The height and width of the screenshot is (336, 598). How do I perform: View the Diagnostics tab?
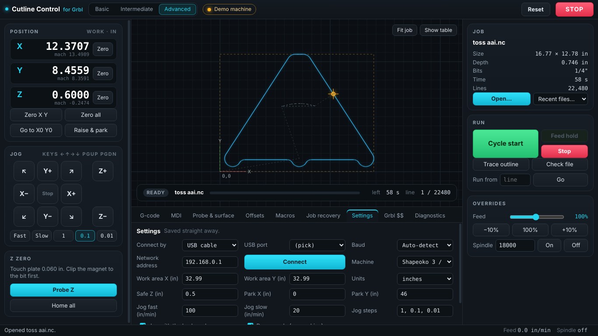430,216
